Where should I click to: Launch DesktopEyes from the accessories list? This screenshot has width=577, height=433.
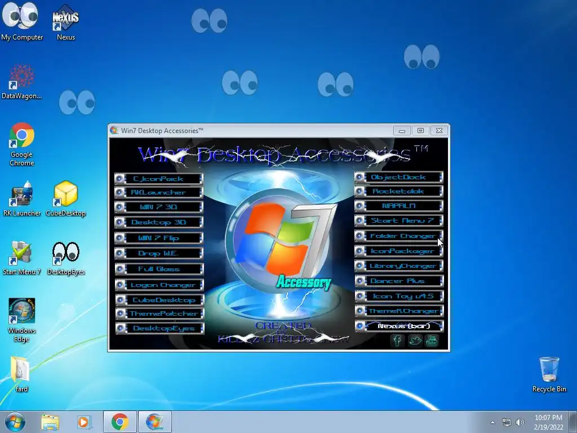(159, 329)
